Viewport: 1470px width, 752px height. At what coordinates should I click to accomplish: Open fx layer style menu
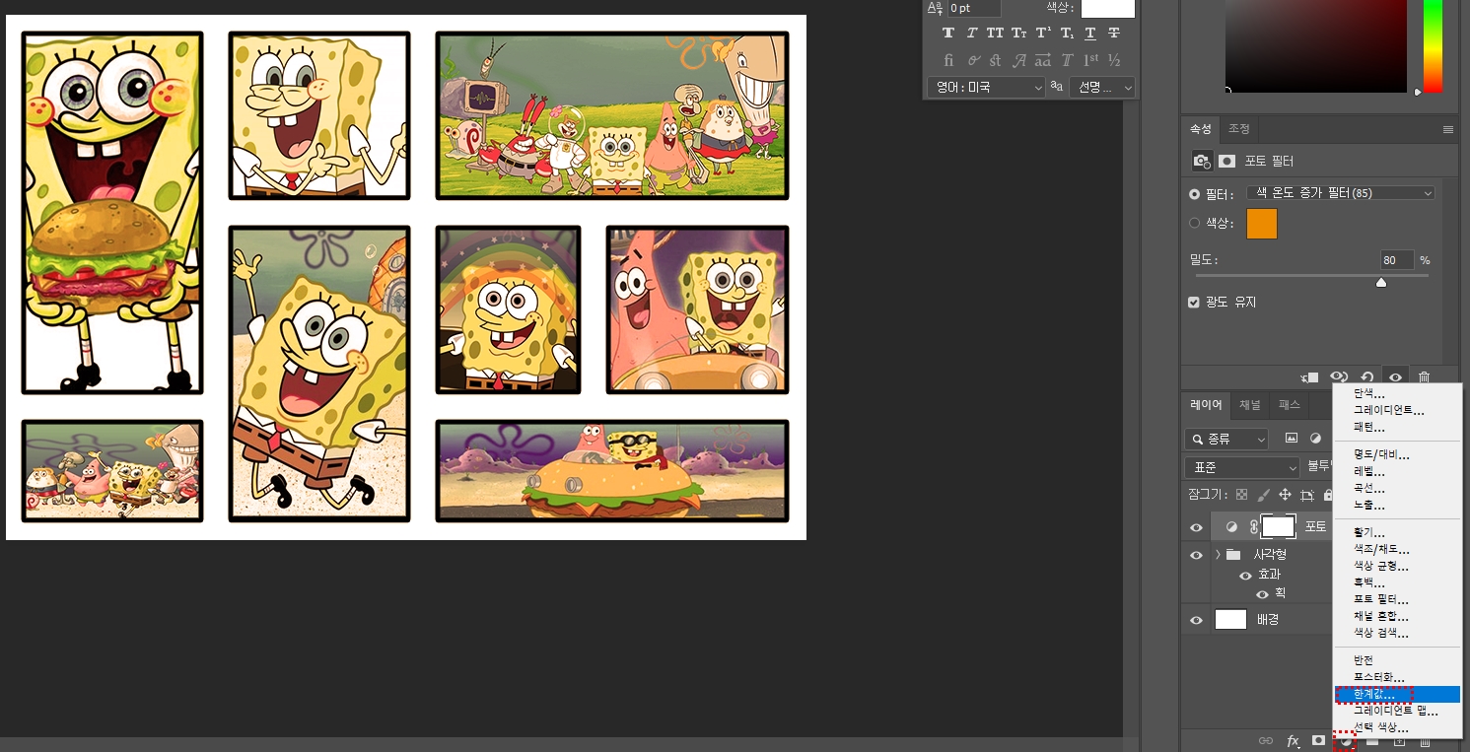pos(1293,741)
